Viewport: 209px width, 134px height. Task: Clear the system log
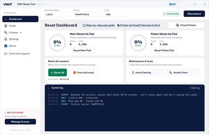tap(195, 88)
